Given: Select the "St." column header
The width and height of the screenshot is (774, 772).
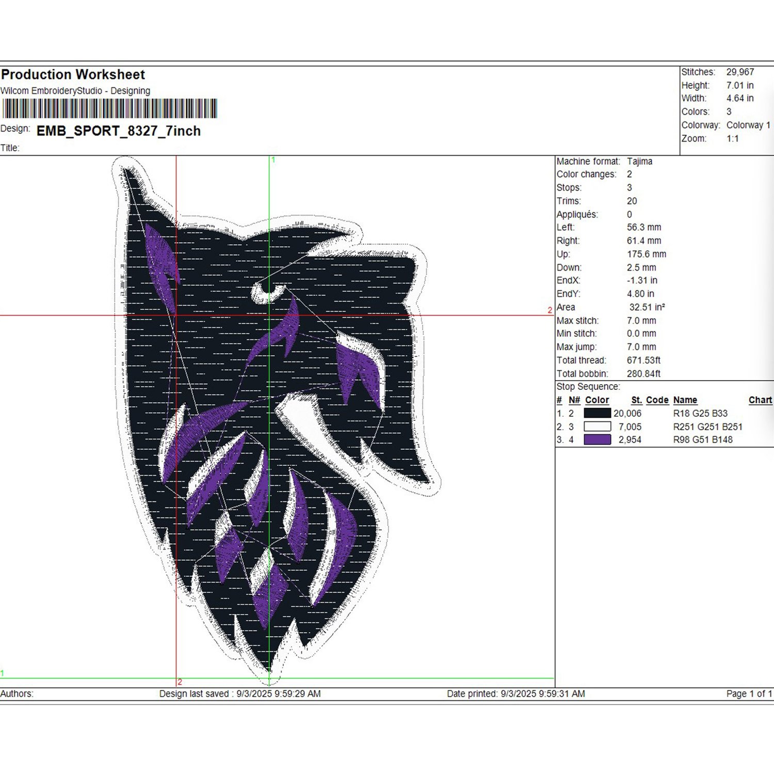Looking at the screenshot, I should tap(637, 400).
